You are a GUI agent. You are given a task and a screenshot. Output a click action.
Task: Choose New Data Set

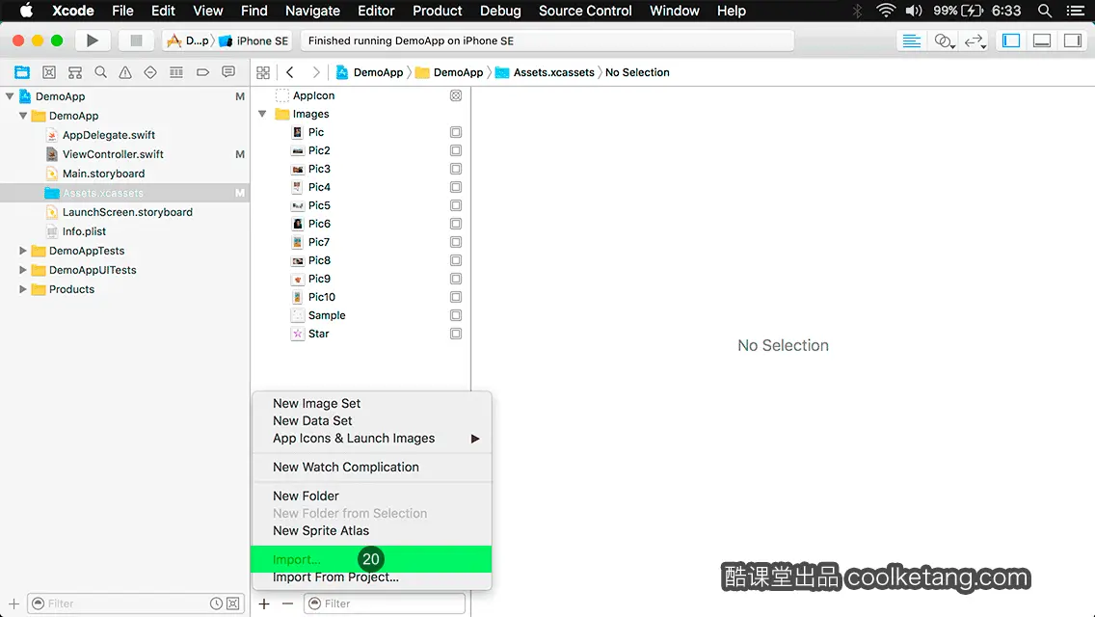(x=371, y=421)
